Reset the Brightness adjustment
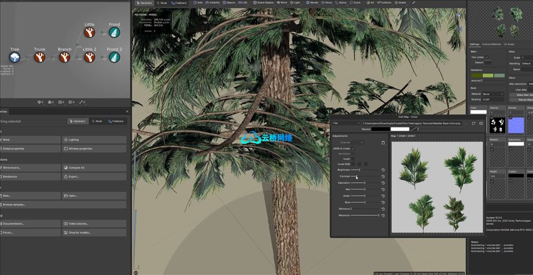The width and height of the screenshot is (533, 275). [x=383, y=170]
